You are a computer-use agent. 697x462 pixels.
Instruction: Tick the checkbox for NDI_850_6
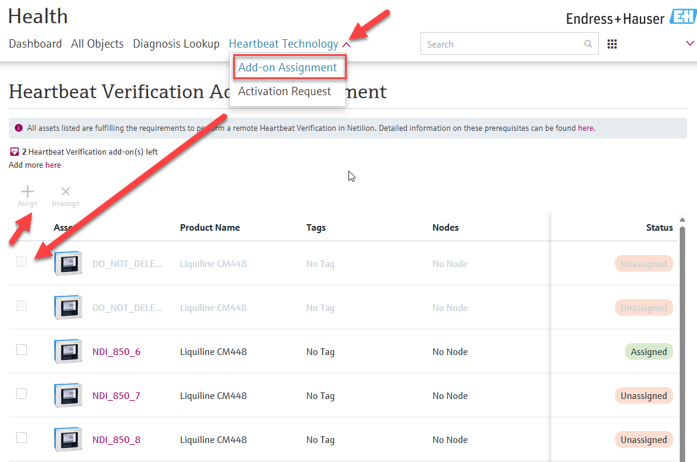[x=21, y=350]
